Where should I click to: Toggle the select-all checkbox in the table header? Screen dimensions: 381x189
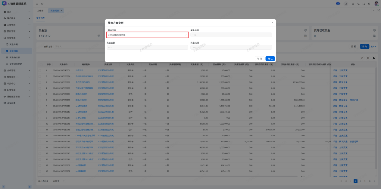tap(40, 64)
